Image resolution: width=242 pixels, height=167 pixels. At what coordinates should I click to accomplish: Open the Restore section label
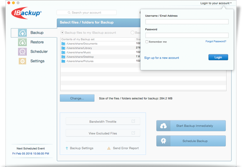pyautogui.click(x=37, y=42)
